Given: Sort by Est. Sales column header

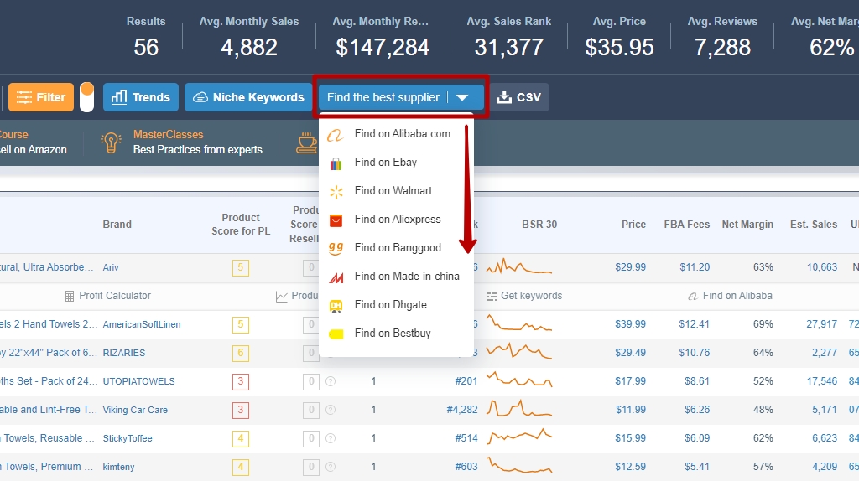Looking at the screenshot, I should (814, 225).
